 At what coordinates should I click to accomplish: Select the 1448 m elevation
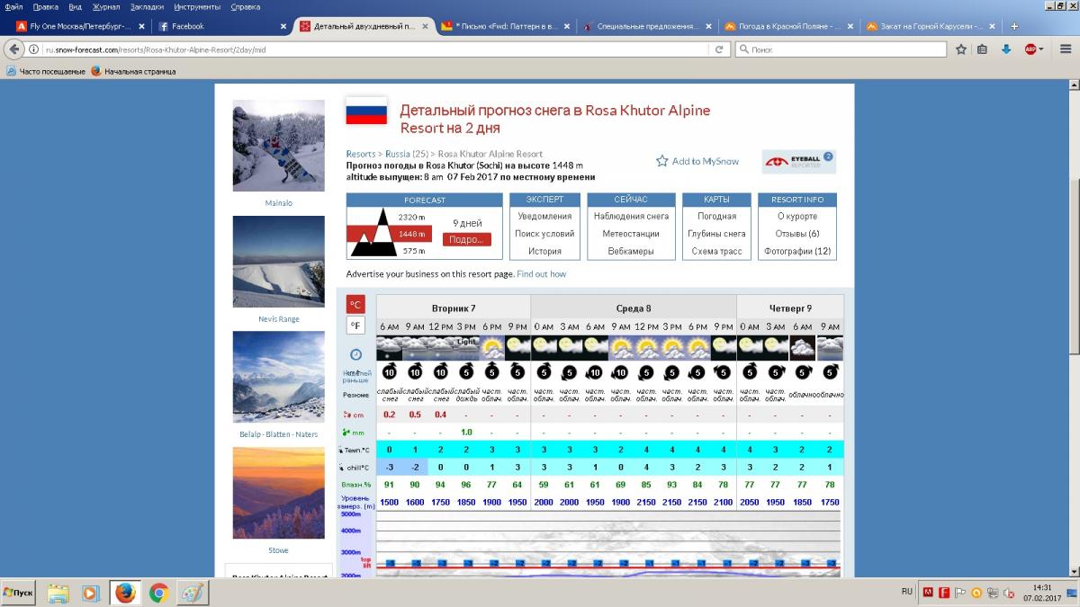[412, 234]
